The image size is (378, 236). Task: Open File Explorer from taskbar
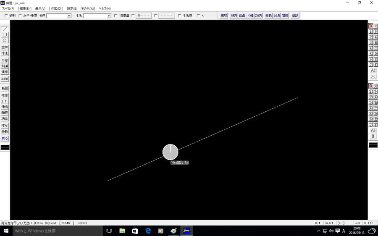tap(122, 231)
